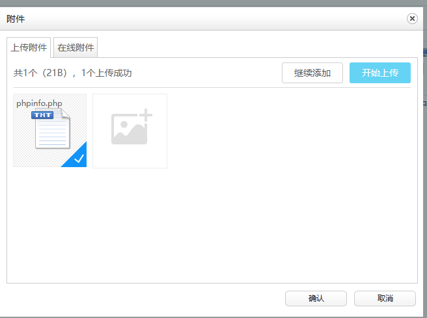The height and width of the screenshot is (318, 427).
Task: Cancel using the 取消 button
Action: pyautogui.click(x=385, y=298)
